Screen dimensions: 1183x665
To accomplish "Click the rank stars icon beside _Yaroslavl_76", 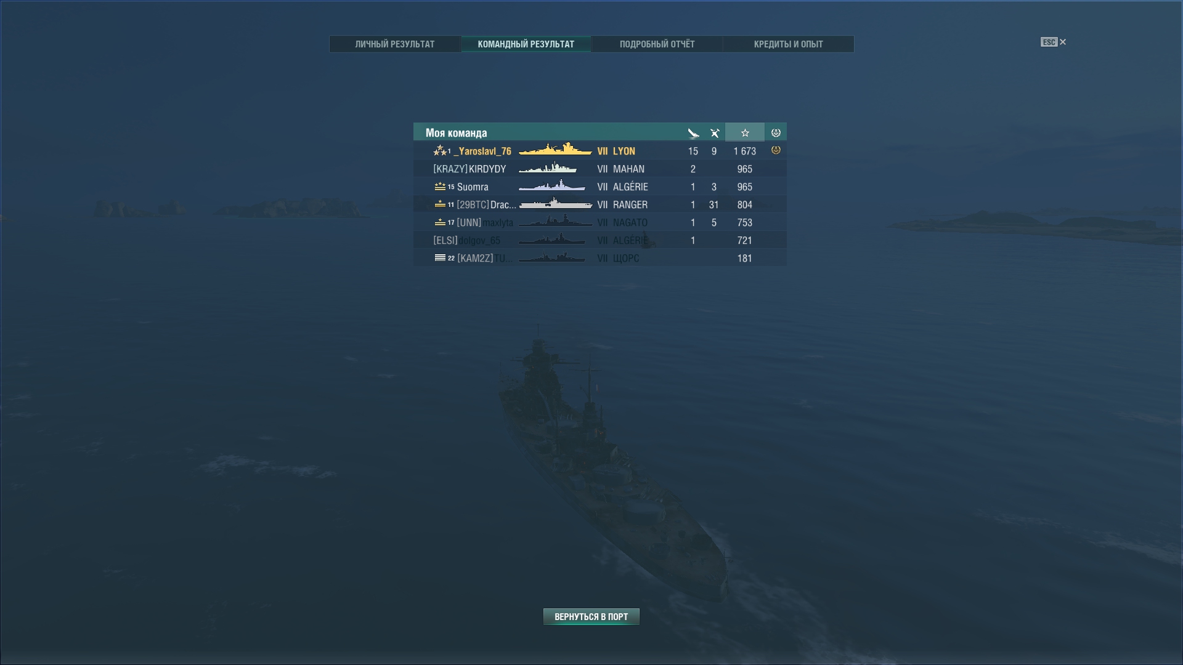I will [440, 150].
